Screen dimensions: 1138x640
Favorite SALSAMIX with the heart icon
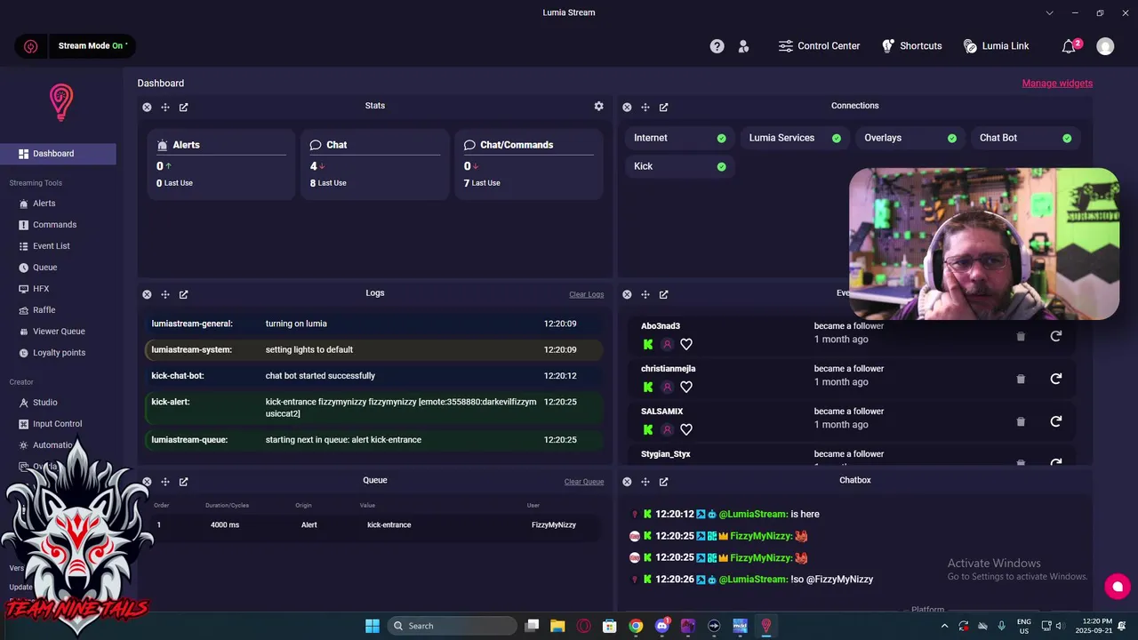tap(686, 429)
